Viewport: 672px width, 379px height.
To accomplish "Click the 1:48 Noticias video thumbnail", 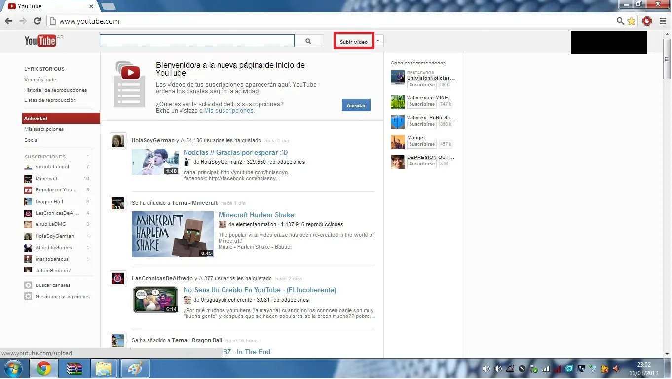I will (155, 162).
